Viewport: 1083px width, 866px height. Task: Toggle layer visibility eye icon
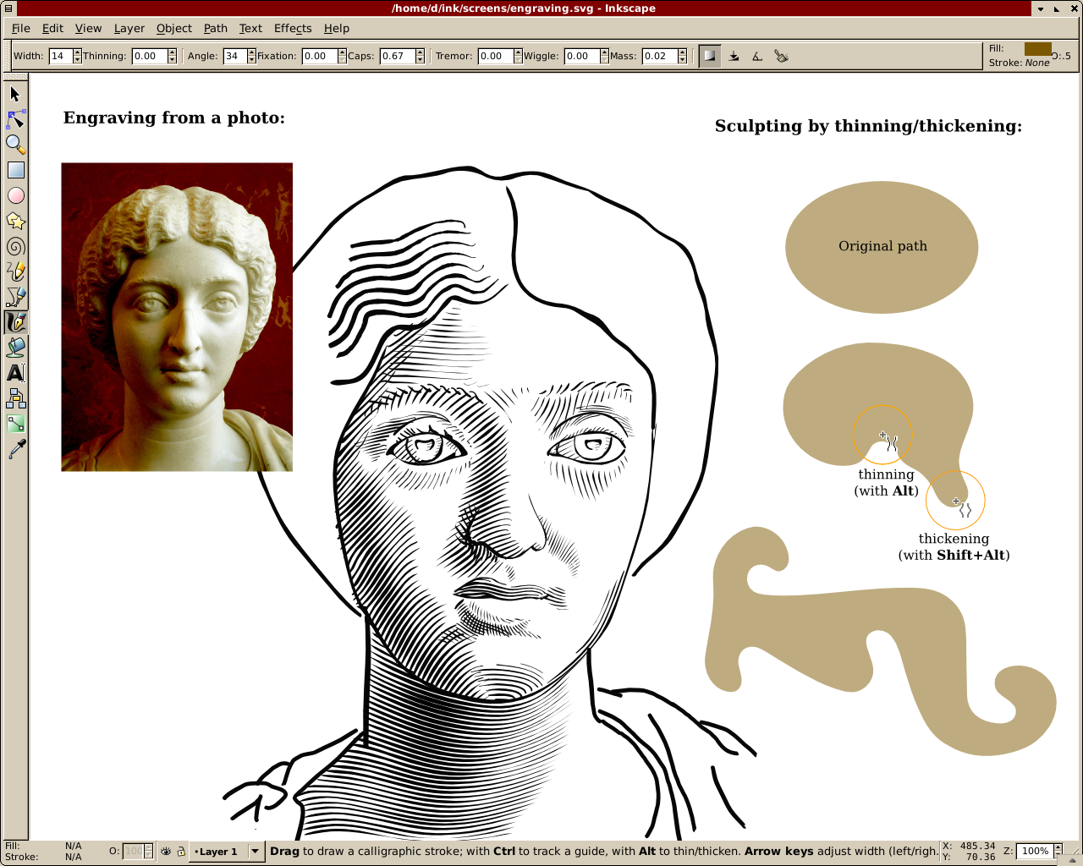tap(166, 852)
